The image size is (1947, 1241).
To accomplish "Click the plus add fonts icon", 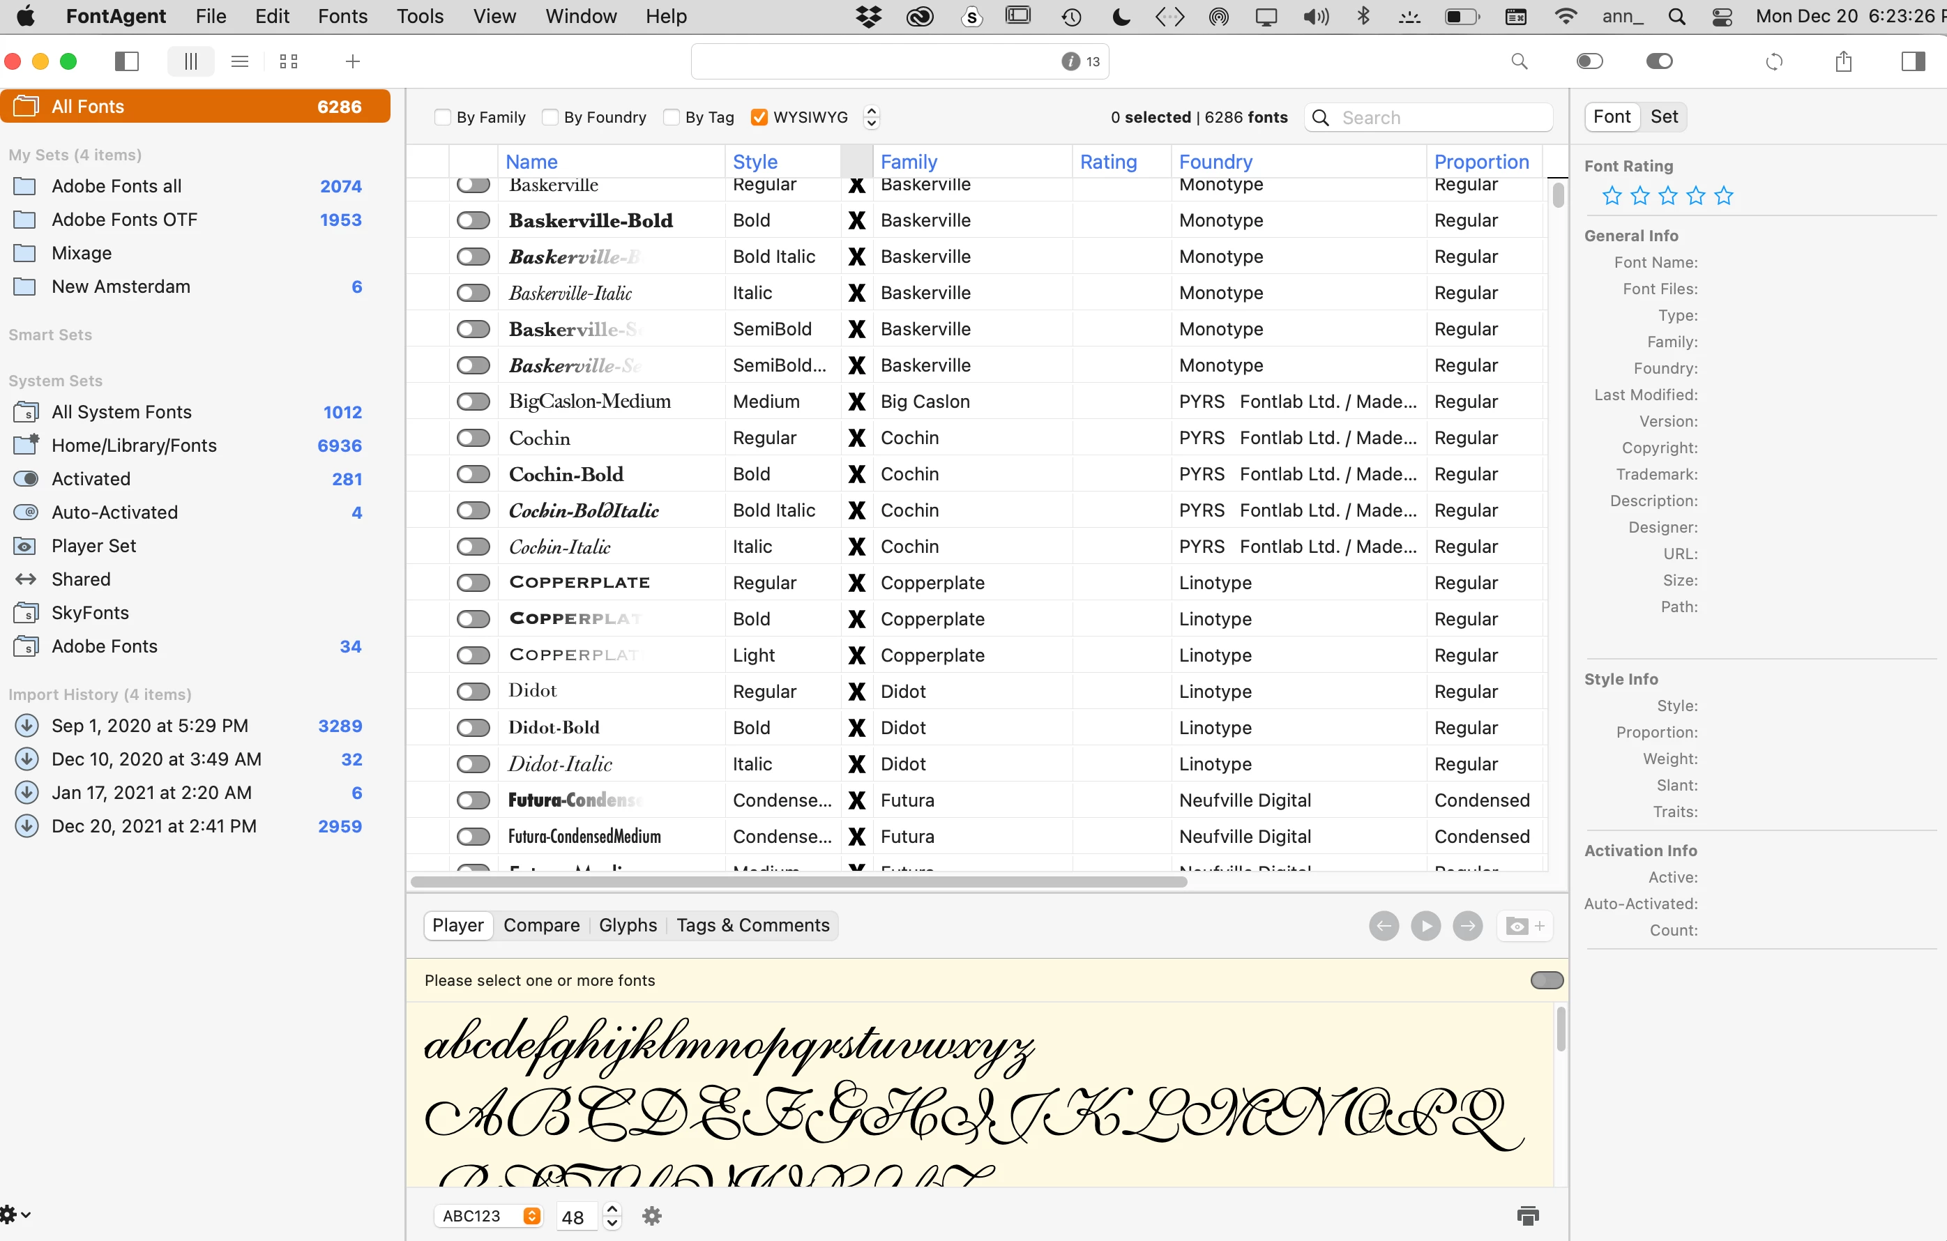I will click(353, 61).
